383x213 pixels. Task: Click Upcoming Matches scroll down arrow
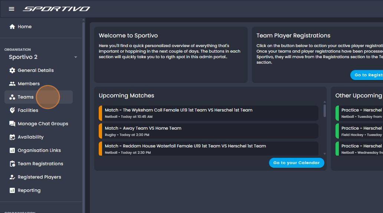tap(325, 154)
